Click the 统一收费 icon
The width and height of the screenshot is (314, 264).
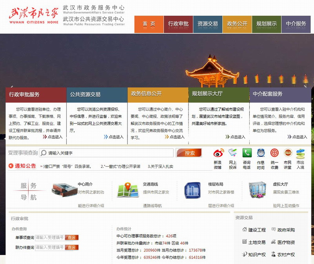pos(275,153)
